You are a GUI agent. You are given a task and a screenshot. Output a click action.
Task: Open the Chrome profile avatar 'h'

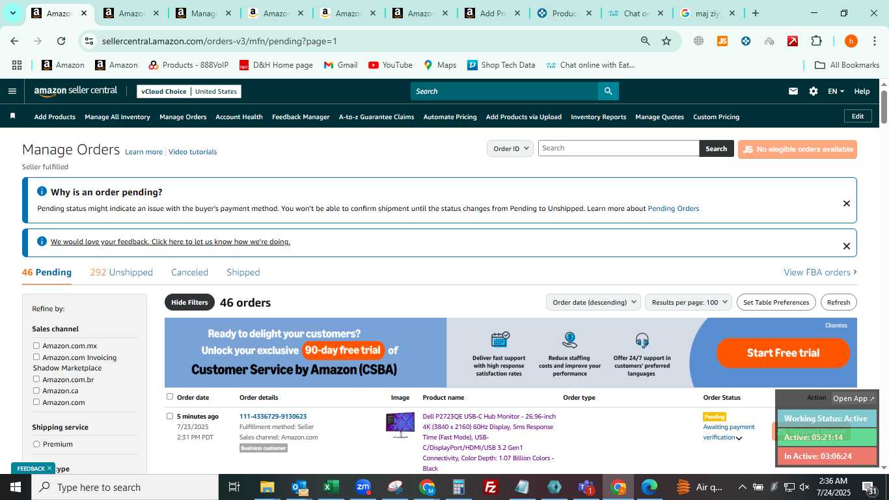[851, 41]
